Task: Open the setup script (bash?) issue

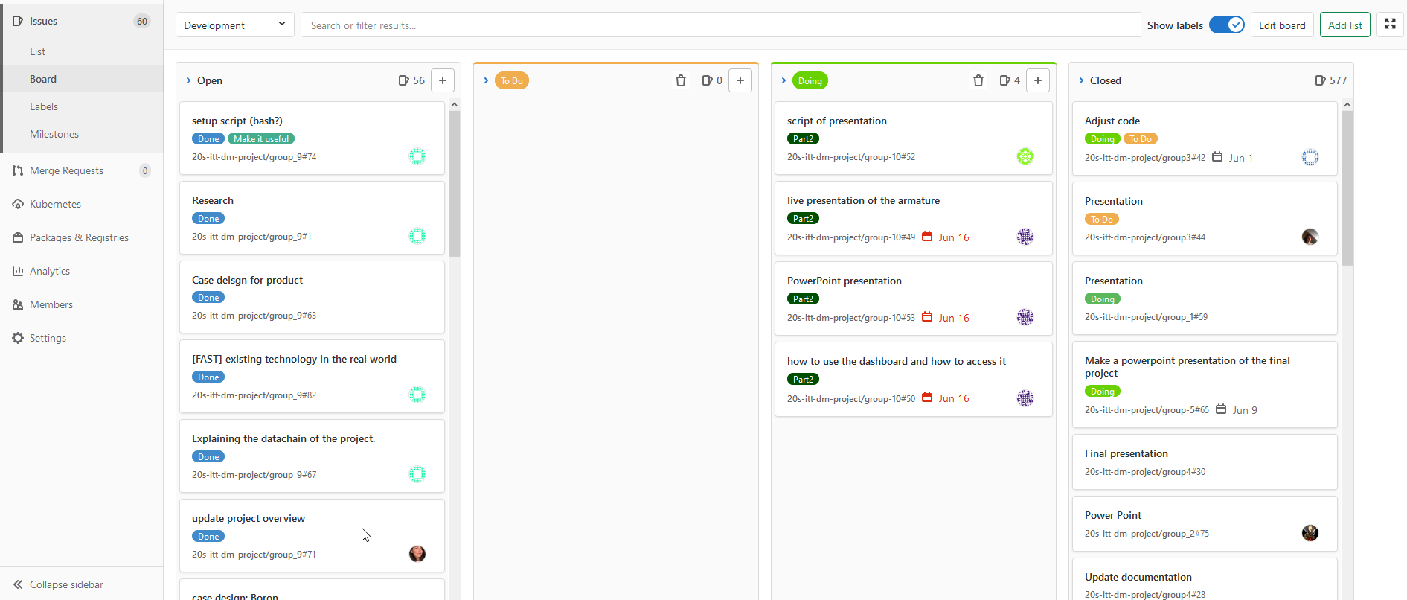Action: 237,121
